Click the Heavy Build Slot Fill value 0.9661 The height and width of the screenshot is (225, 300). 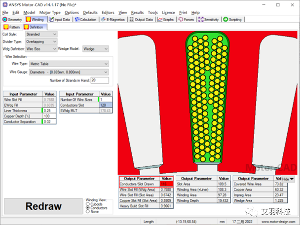coord(166,206)
